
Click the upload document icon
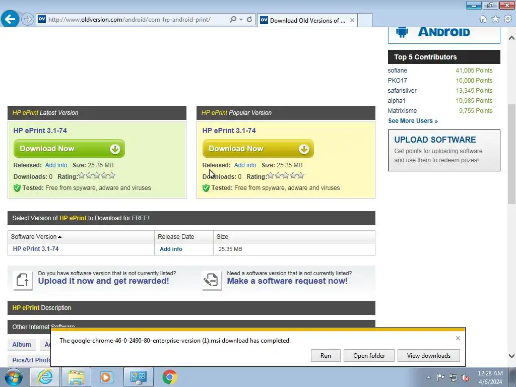(x=23, y=280)
